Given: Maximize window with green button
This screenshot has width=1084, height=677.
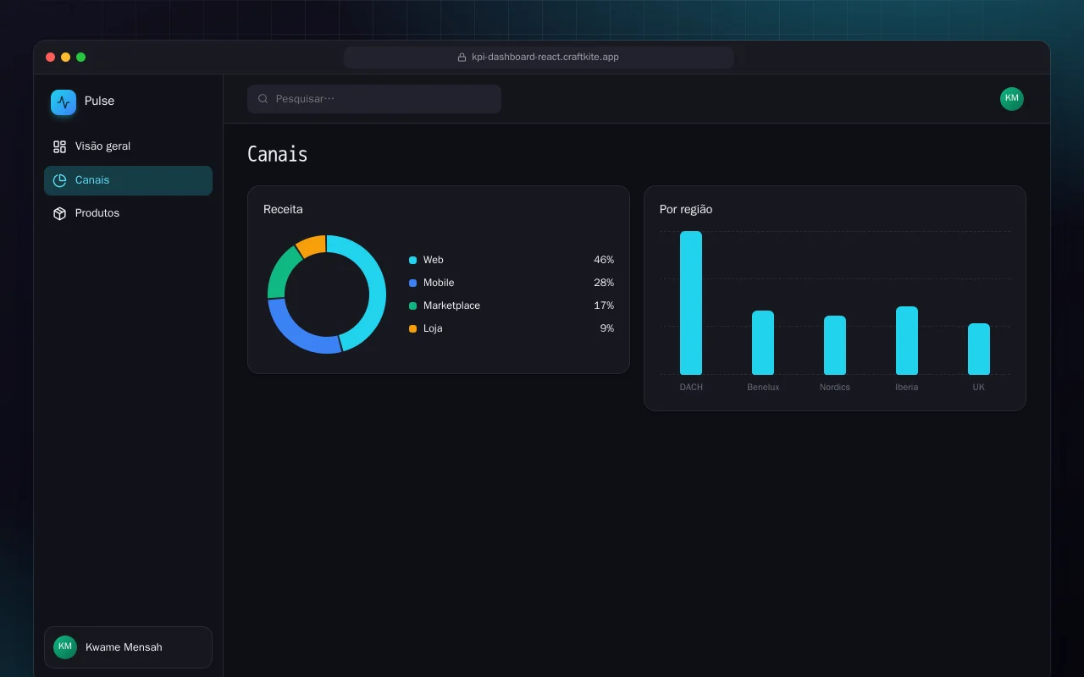Looking at the screenshot, I should pos(80,58).
